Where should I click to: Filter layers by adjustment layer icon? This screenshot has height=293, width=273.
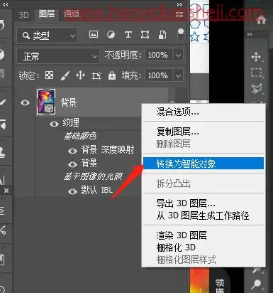coord(111,35)
